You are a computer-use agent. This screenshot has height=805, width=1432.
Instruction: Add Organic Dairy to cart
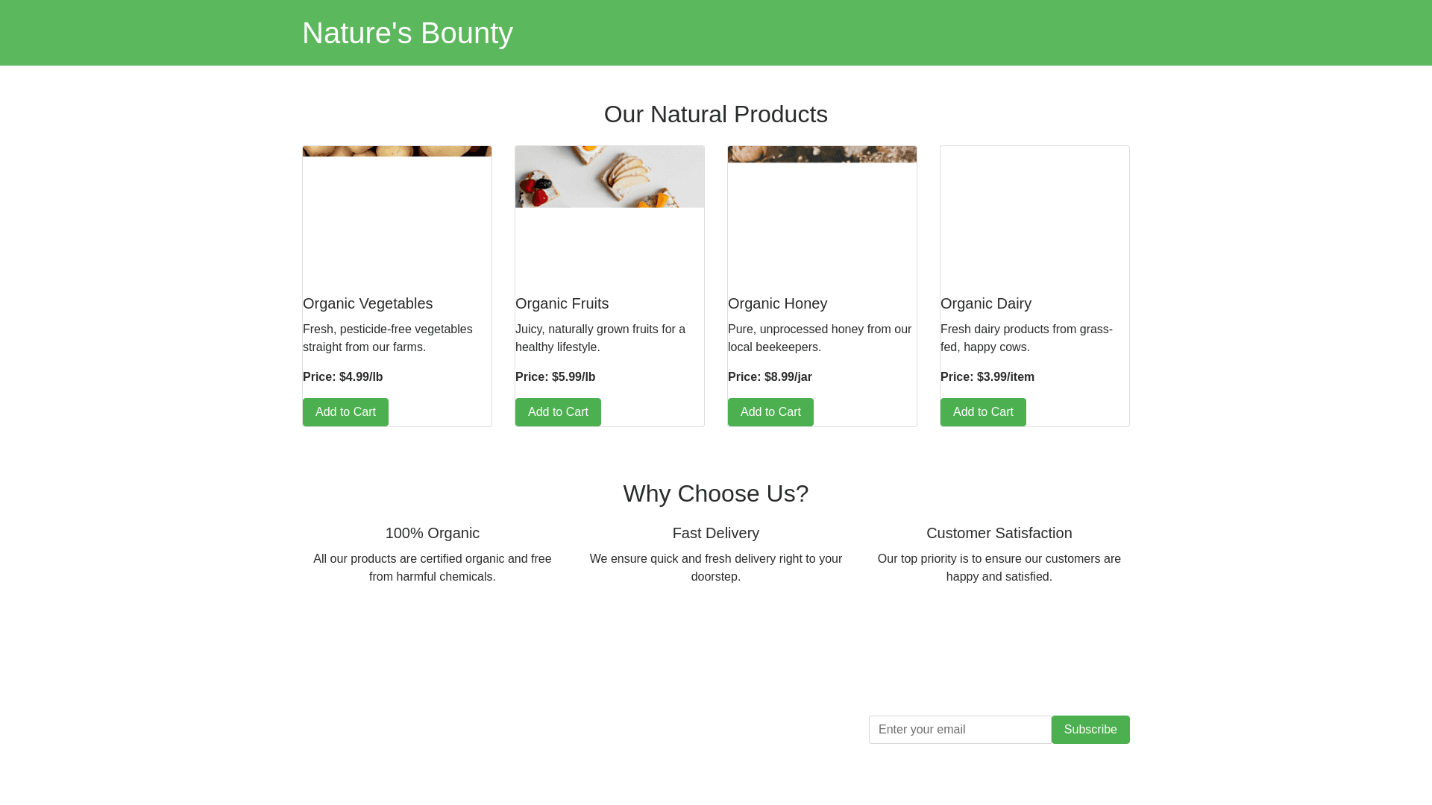click(983, 412)
